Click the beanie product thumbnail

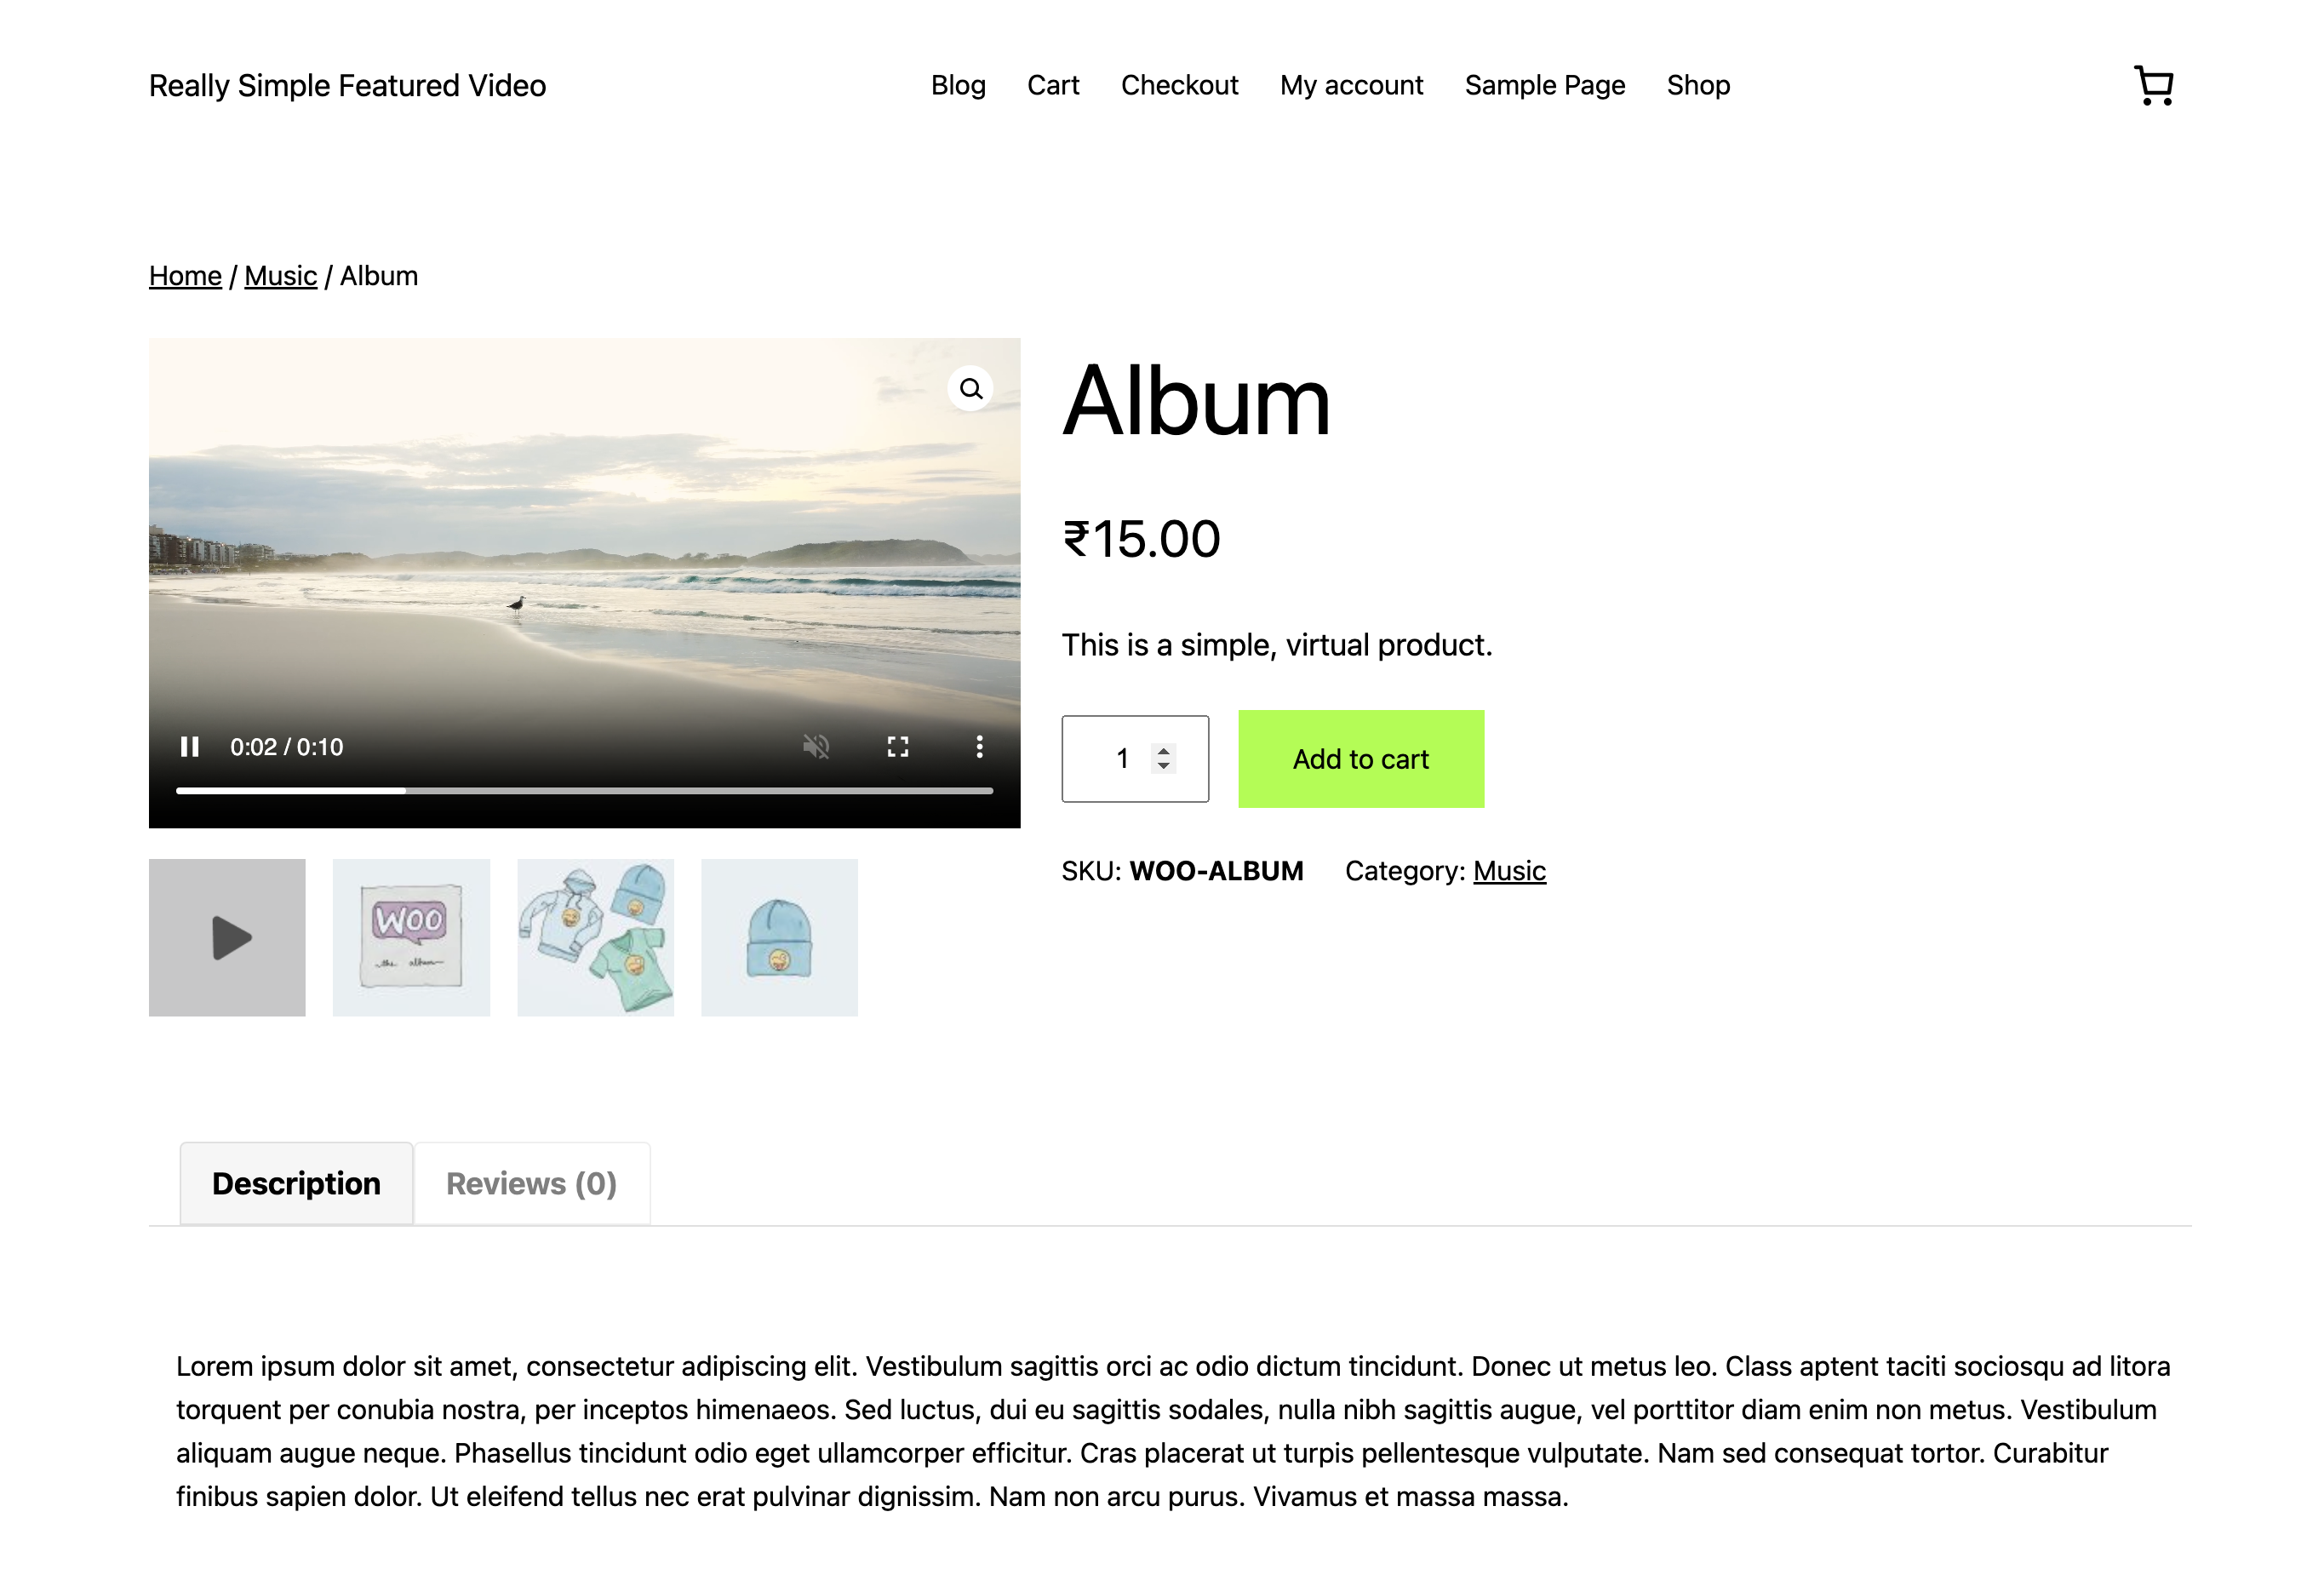[781, 936]
